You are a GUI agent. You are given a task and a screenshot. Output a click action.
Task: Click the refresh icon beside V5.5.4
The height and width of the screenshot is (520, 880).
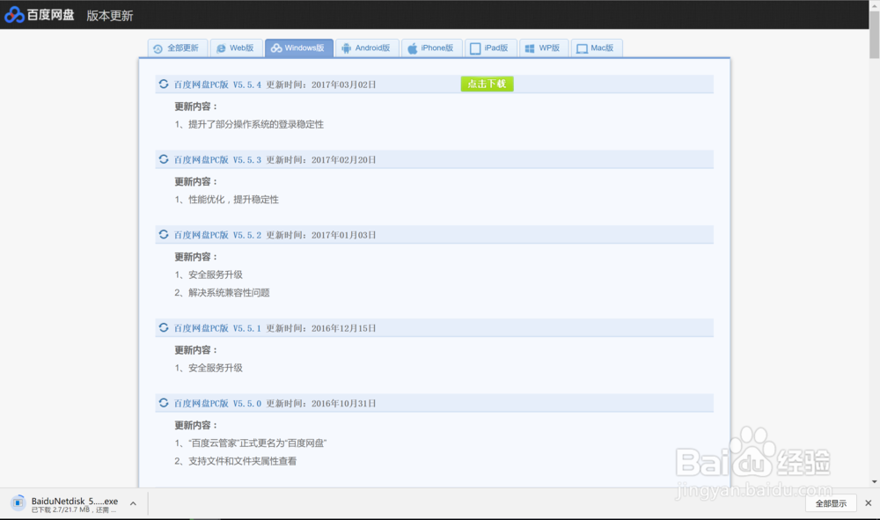[164, 84]
